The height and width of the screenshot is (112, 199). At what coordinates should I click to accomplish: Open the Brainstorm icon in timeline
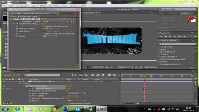pyautogui.click(x=109, y=75)
